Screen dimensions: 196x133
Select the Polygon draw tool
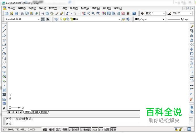[4, 40]
